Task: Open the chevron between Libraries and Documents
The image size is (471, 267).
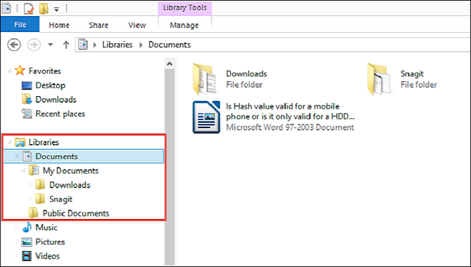Action: pos(141,45)
